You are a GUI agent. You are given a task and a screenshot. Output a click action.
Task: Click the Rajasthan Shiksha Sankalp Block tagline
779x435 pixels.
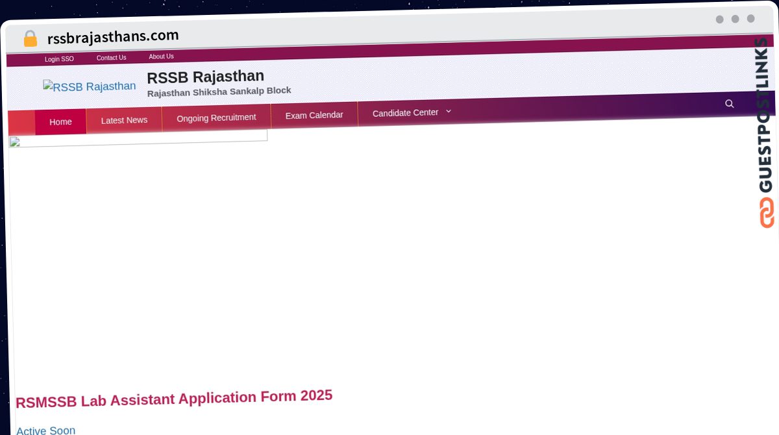219,92
